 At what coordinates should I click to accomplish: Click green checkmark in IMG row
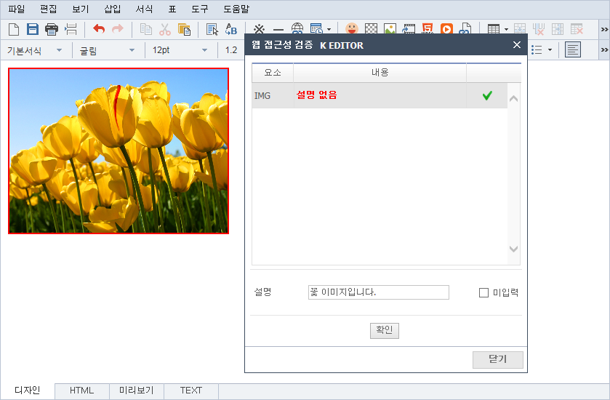pos(487,95)
